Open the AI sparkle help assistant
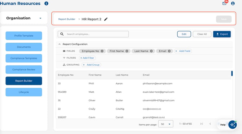This screenshot has width=242, height=134. point(233,125)
